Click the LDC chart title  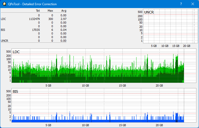tap(16, 52)
